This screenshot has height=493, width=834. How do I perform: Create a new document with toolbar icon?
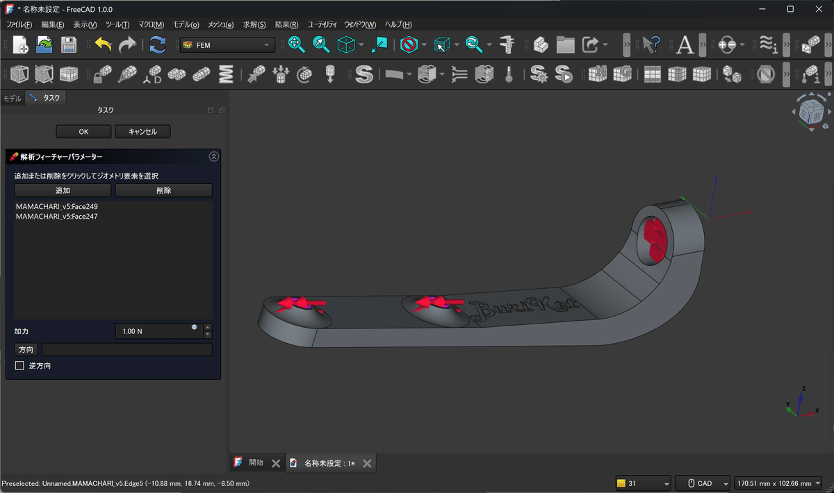coord(21,45)
